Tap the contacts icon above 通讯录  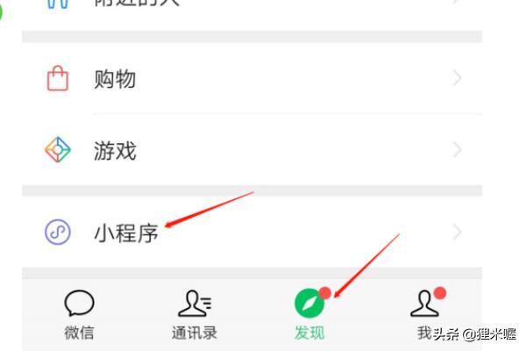coord(195,304)
